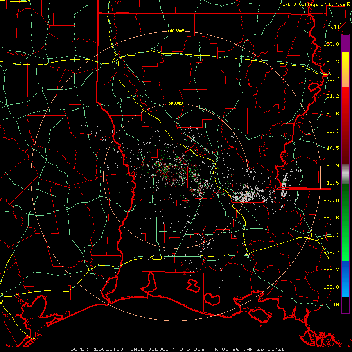Select the 92.3 velocity scale value
352x352 pixels.
point(333,61)
